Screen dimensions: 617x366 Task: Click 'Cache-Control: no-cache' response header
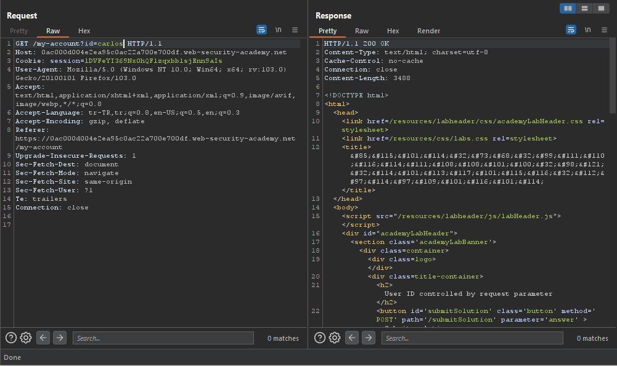pos(374,61)
